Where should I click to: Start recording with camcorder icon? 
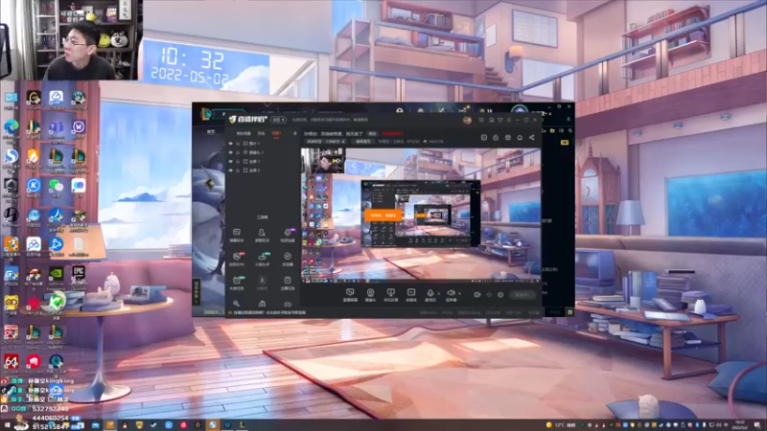coord(476,295)
